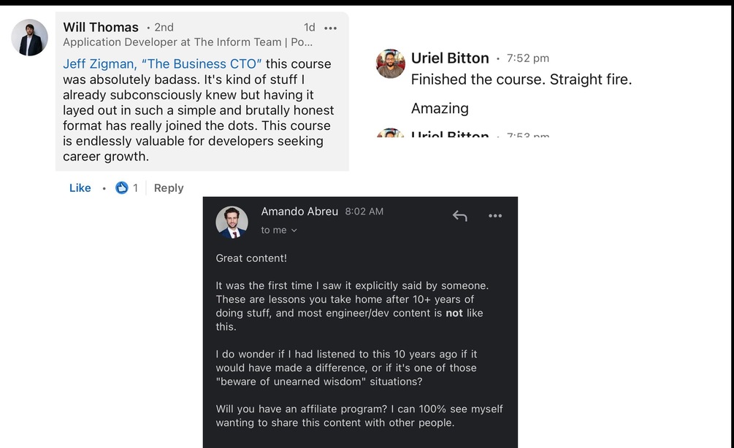Click the 7:52 pm message timestamp
Image resolution: width=734 pixels, height=448 pixels.
tap(527, 58)
